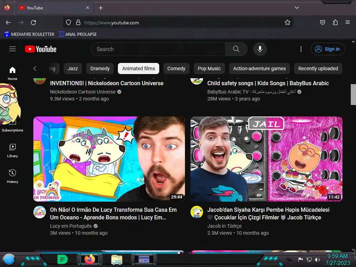This screenshot has width=356, height=267.
Task: Click the Sign in button
Action: pos(328,49)
